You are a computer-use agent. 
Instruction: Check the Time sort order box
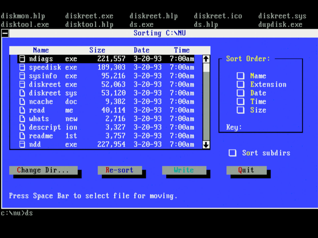point(240,102)
